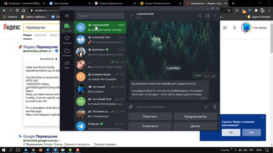Click the Controller Bot megaphone avatar

81,40
